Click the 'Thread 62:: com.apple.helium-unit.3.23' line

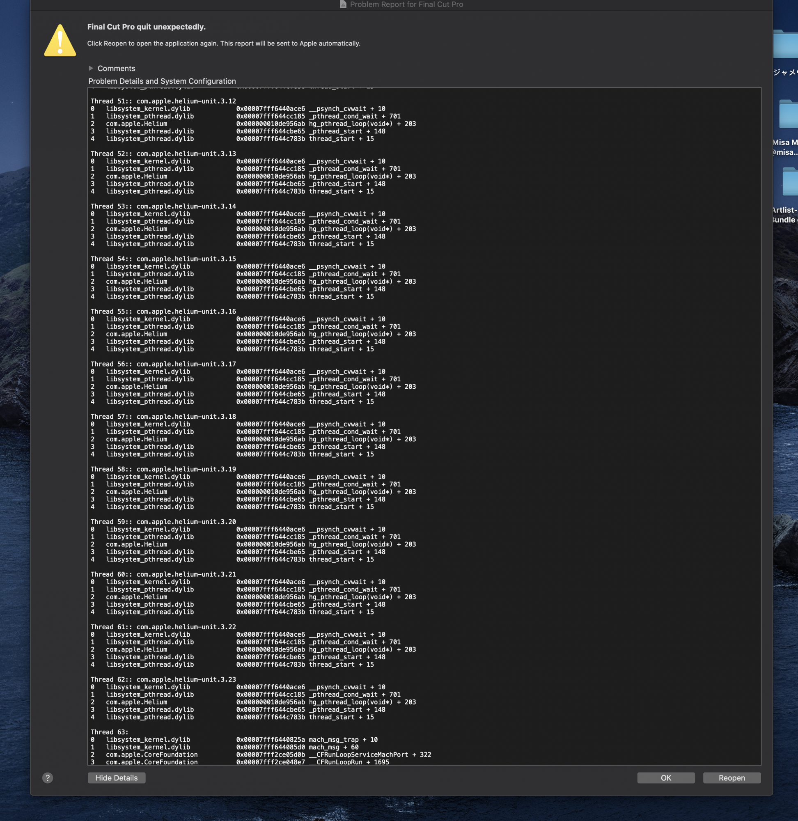click(x=163, y=680)
